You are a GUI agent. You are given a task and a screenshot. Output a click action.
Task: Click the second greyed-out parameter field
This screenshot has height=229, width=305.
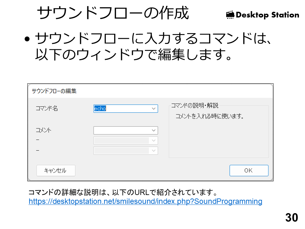coord(121,150)
